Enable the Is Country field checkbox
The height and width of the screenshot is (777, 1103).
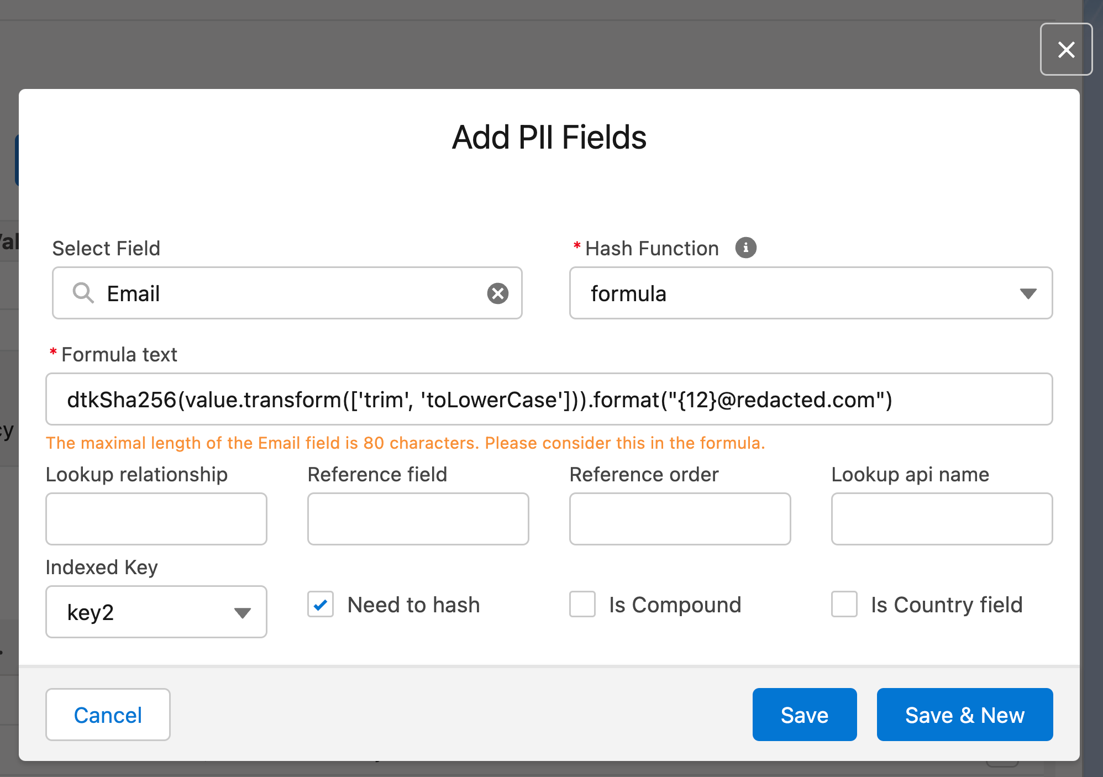844,605
